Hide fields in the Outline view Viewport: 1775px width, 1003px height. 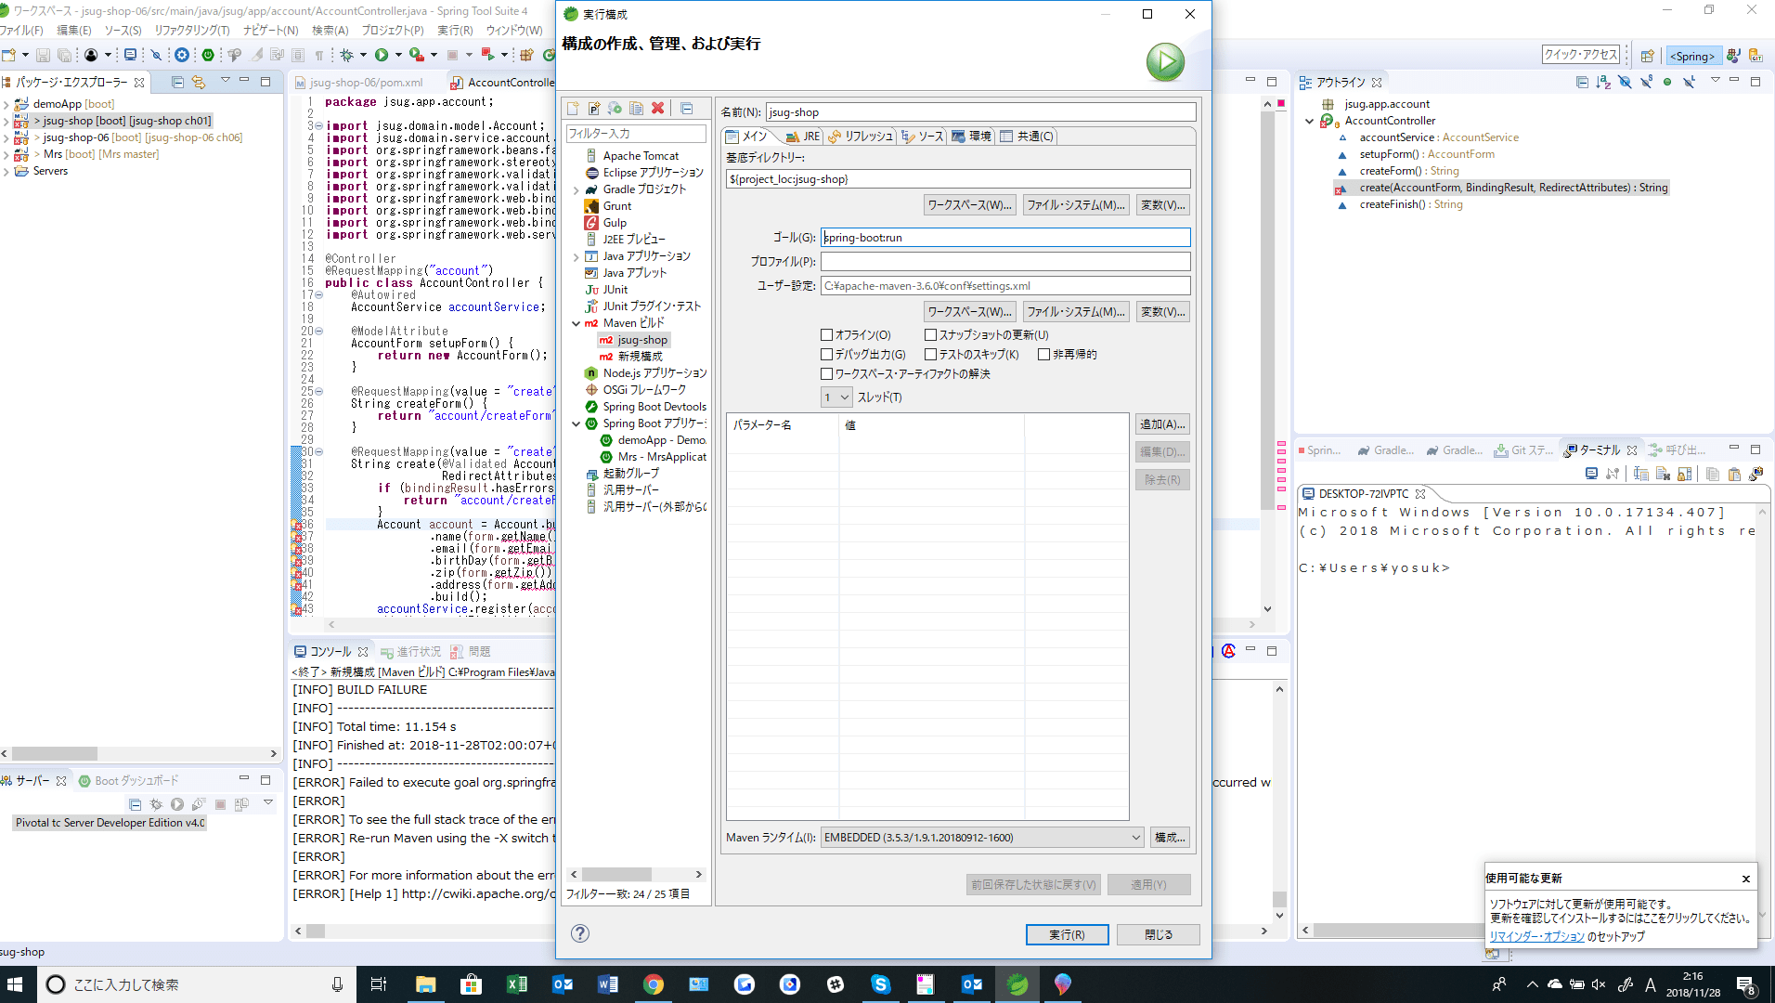pos(1625,83)
